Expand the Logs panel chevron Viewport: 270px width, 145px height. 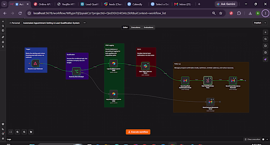(x=267, y=139)
